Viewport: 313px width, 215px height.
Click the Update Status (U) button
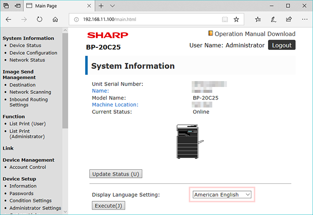(x=116, y=174)
